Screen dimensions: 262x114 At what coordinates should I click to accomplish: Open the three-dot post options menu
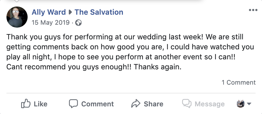point(253,10)
